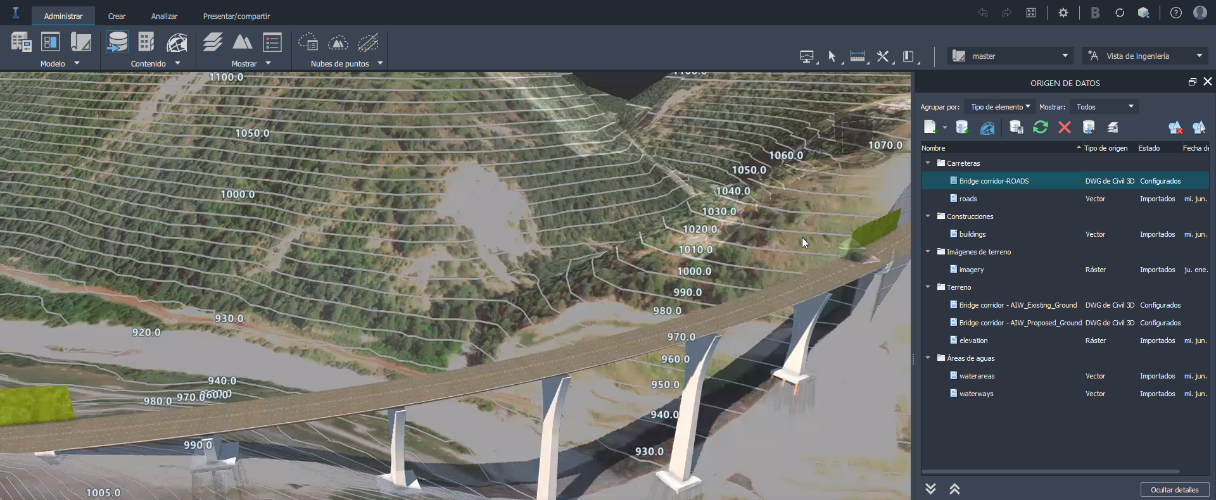Open the Model Builder tool in Modelo group
The image size is (1216, 500).
pos(21,42)
